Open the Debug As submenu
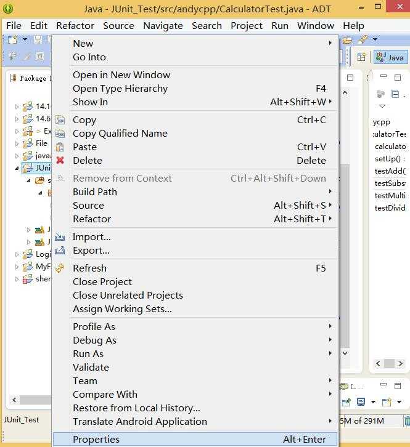The width and height of the screenshot is (410, 447). point(195,340)
